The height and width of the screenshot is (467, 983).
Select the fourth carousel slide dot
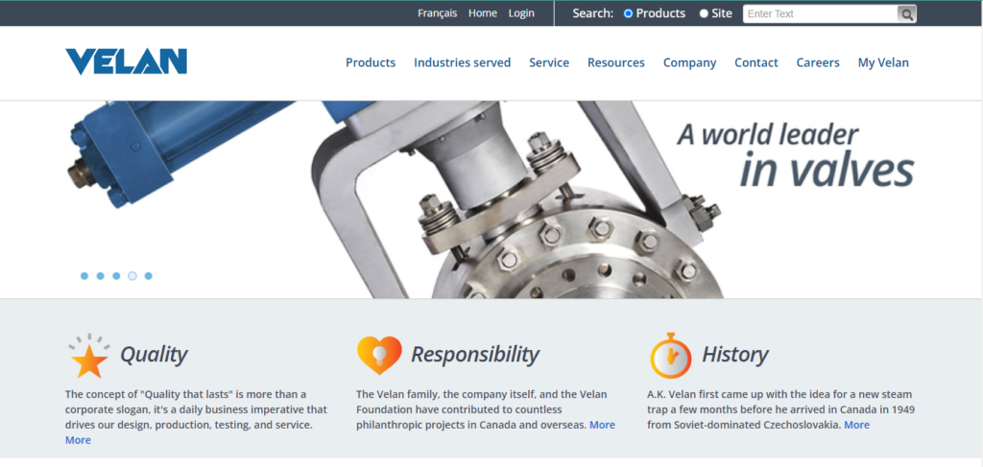click(x=132, y=276)
